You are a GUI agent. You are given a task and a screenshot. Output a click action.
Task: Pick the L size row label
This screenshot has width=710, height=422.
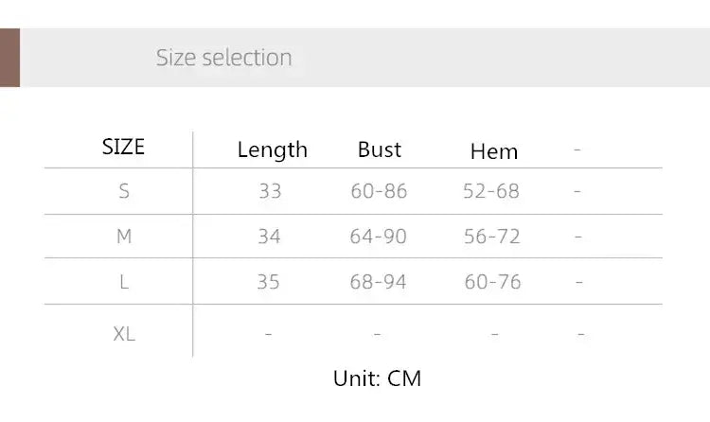pos(124,282)
